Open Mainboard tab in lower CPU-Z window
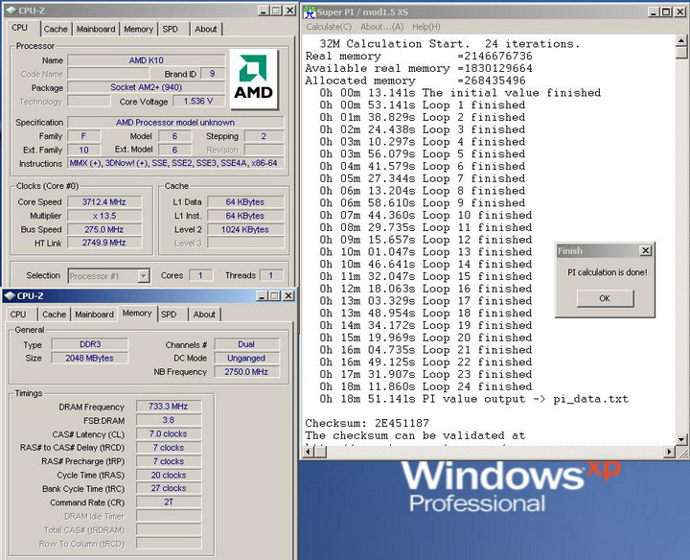The image size is (690, 560). (x=94, y=315)
